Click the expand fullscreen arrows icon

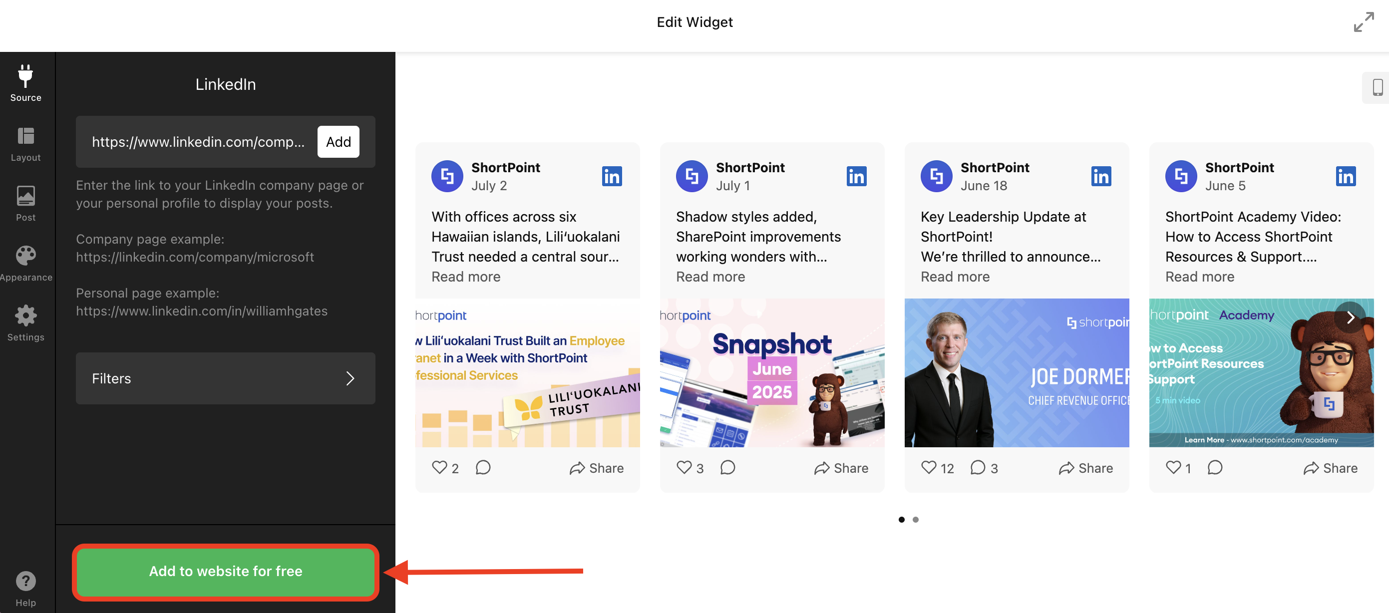click(x=1363, y=21)
